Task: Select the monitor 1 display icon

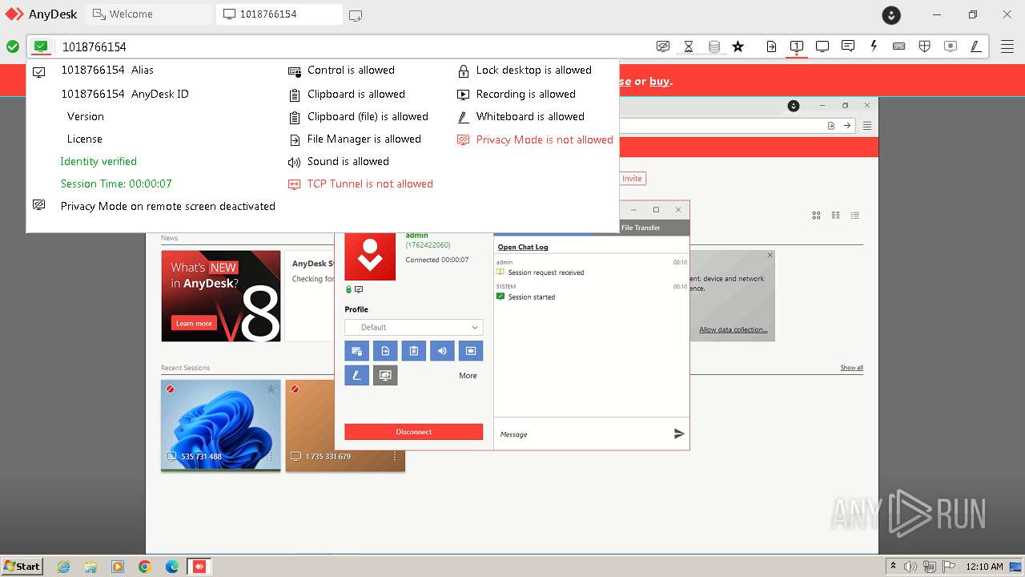Action: coord(797,46)
